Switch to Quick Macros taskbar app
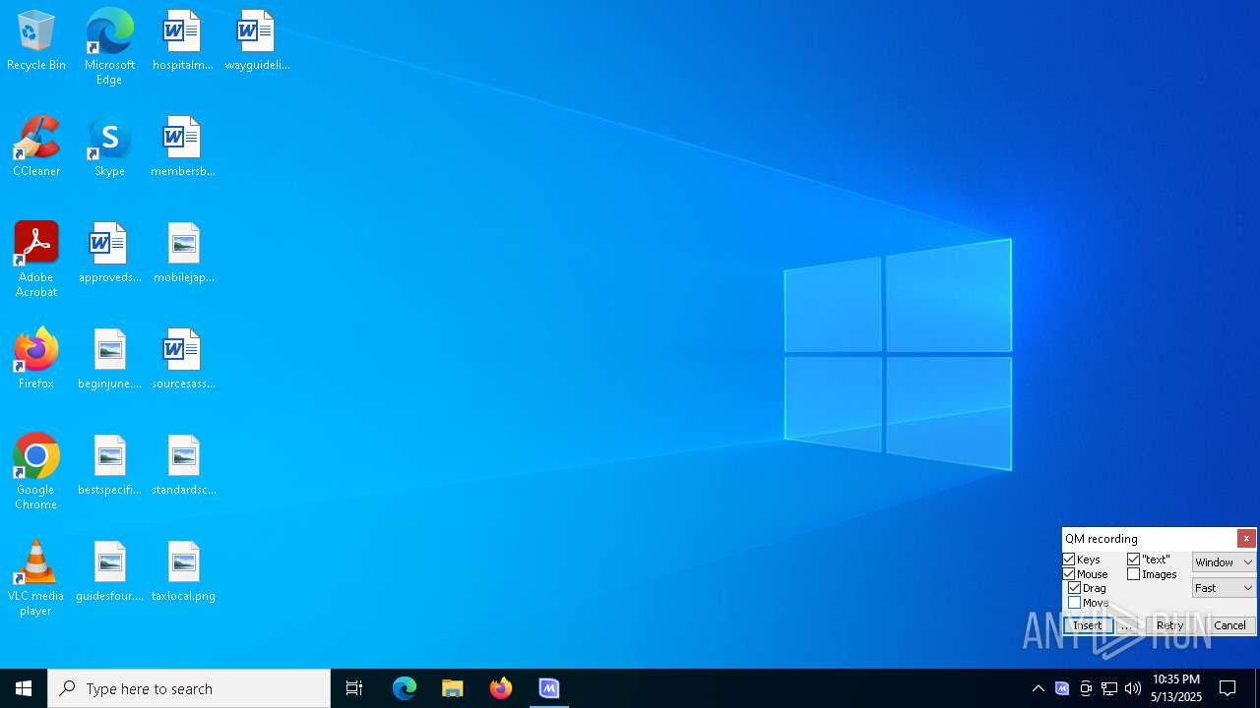This screenshot has height=708, width=1260. (549, 688)
